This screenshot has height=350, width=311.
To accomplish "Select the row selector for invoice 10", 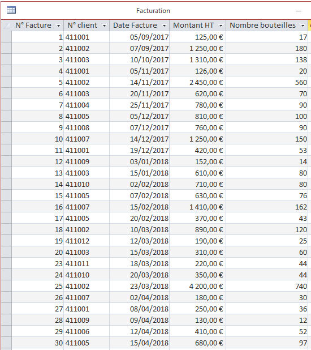I will click(x=6, y=139).
